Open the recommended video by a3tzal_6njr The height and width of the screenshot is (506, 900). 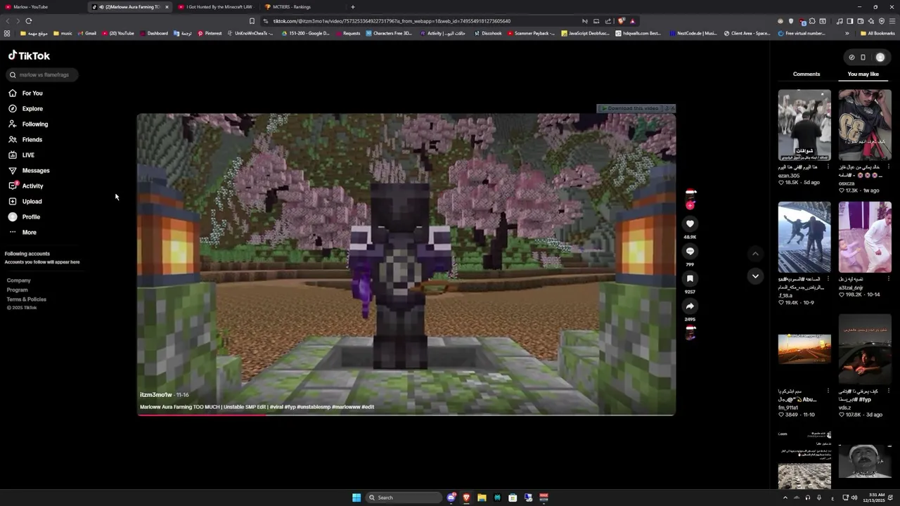click(865, 238)
